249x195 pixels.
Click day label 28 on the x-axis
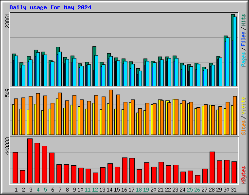[x=212, y=190]
